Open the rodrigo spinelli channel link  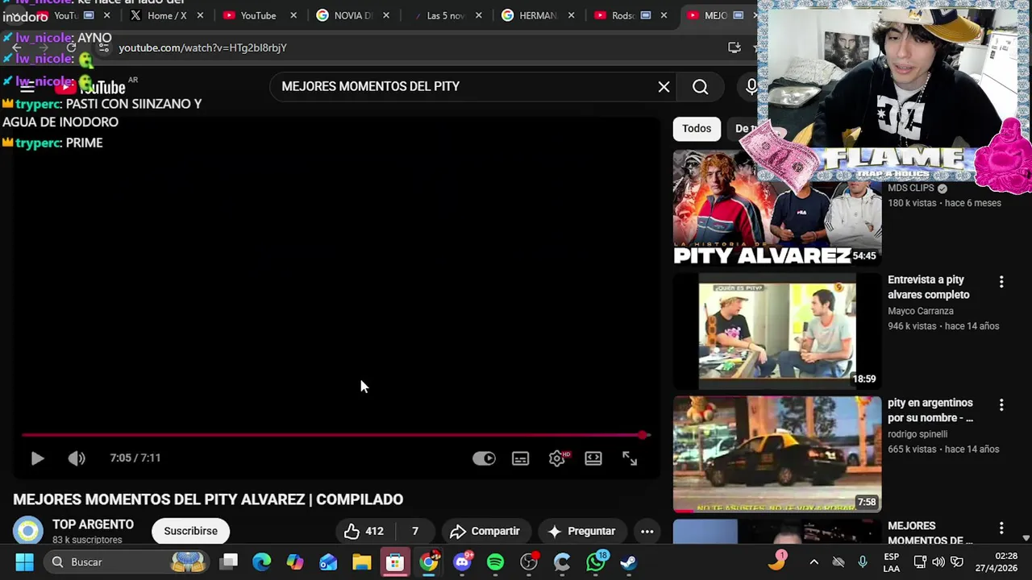click(x=918, y=434)
